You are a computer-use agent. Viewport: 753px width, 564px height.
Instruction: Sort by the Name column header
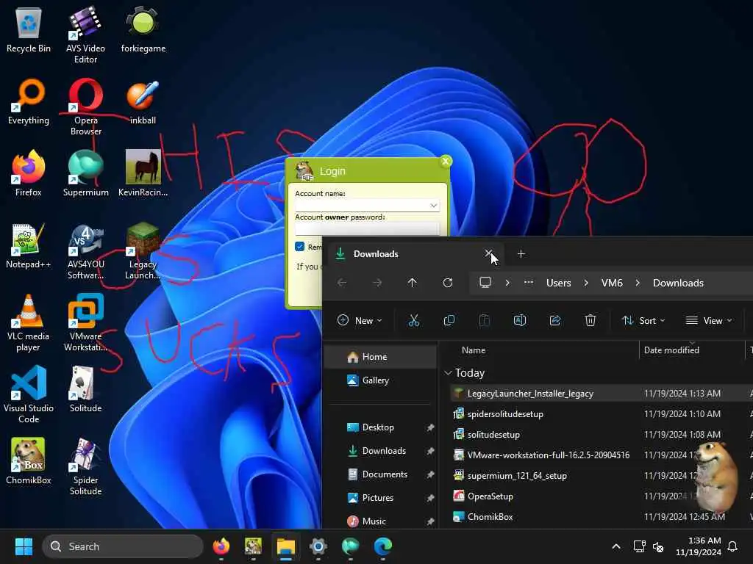[474, 350]
